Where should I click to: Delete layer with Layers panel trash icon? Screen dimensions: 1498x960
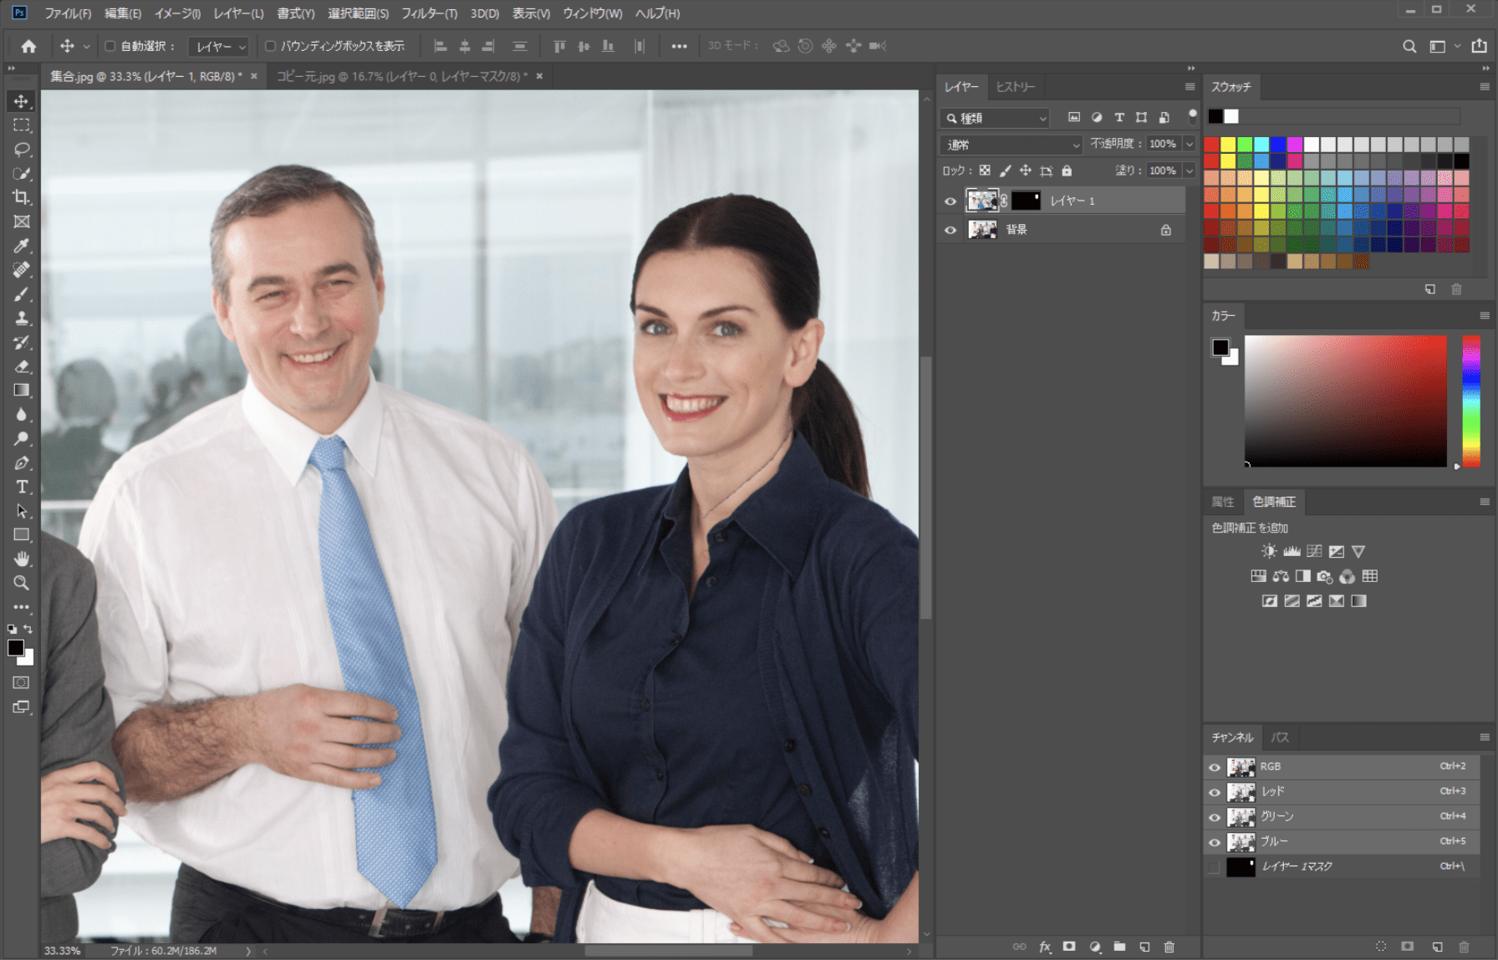[x=1169, y=947]
